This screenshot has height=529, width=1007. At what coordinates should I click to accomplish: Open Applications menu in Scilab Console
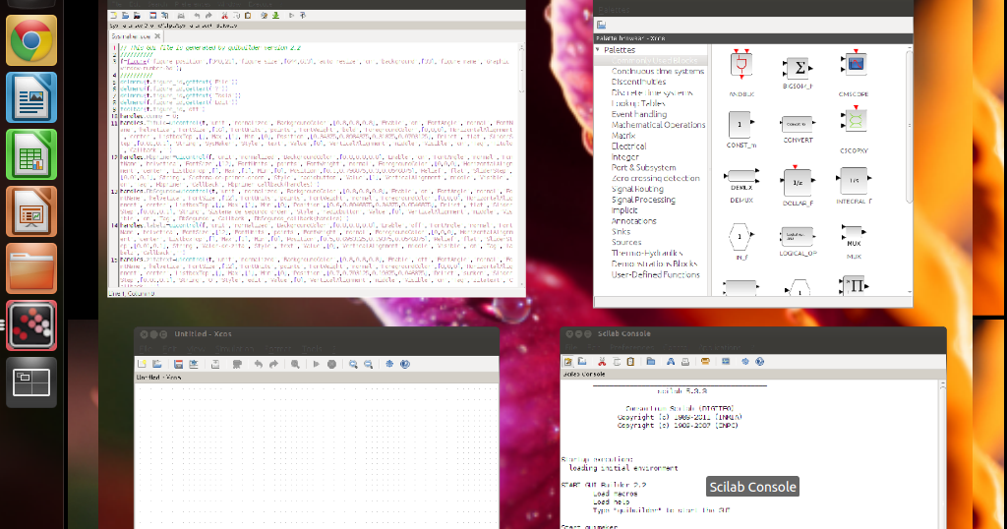pos(720,347)
